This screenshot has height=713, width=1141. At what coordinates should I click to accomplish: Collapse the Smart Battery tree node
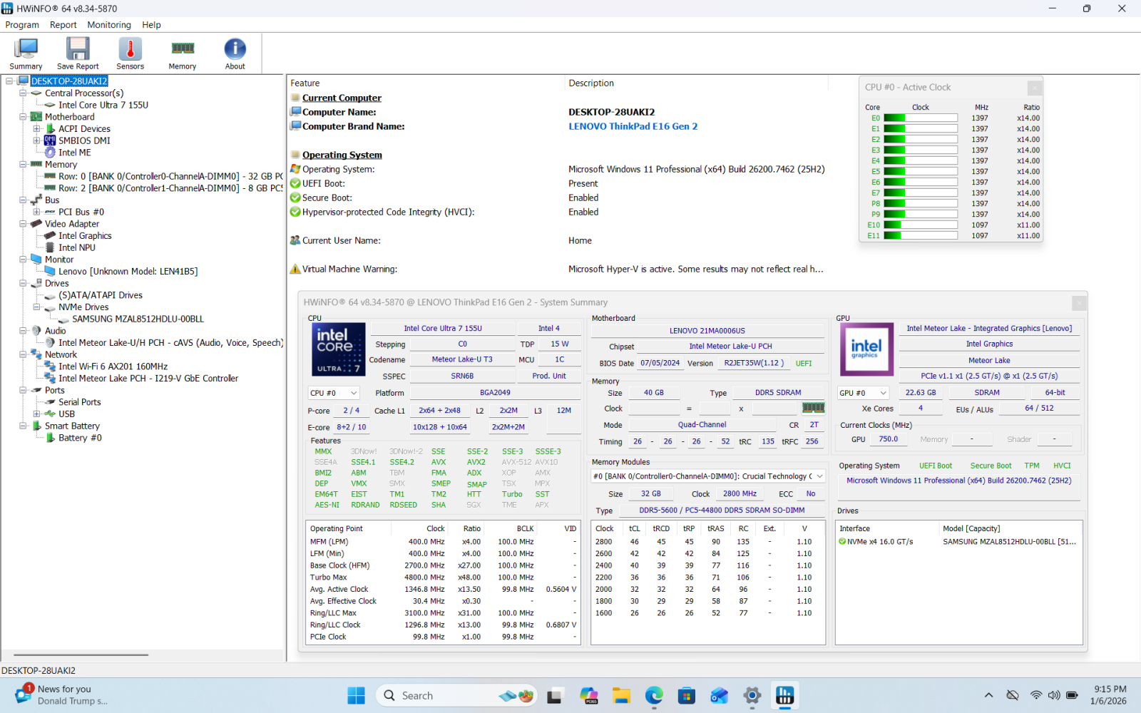(x=23, y=426)
